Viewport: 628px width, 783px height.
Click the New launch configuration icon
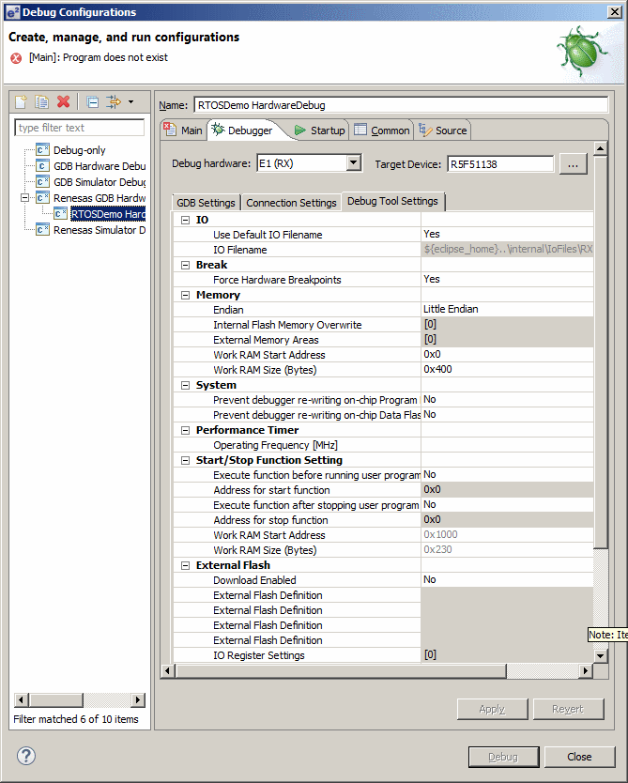click(22, 101)
